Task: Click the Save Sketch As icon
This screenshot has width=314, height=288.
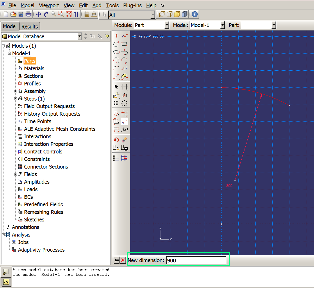Action: (x=124, y=148)
